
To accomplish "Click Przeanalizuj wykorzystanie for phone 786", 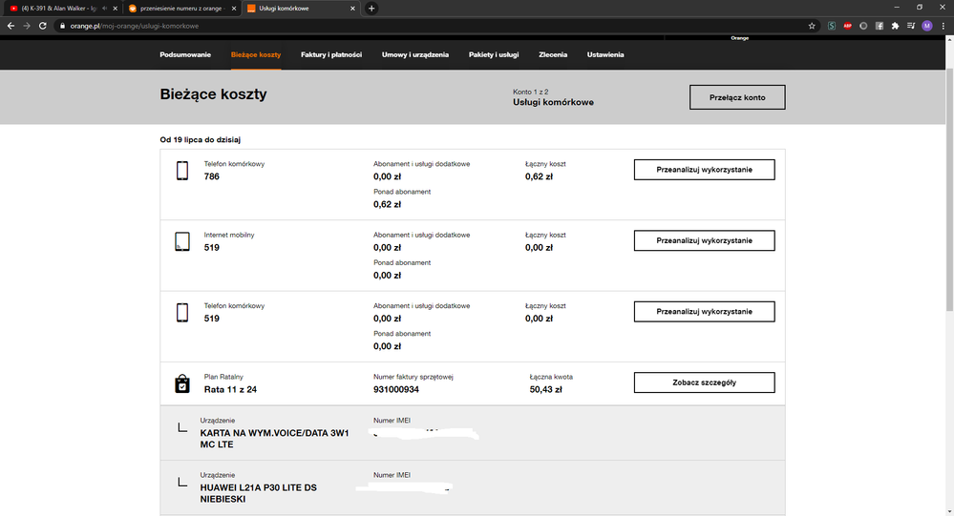I will pos(704,170).
